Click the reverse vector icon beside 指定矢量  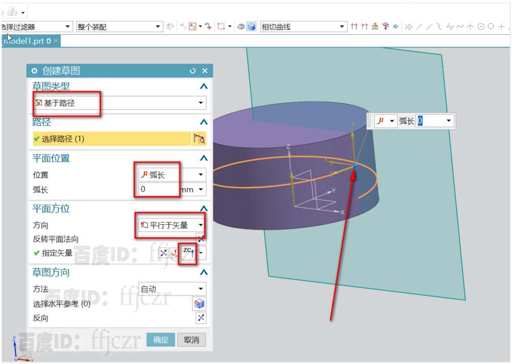163,253
